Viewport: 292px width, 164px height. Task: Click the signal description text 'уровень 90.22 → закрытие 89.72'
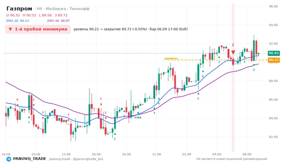[110, 29]
